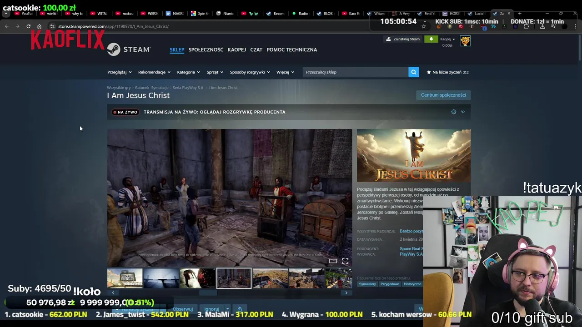The width and height of the screenshot is (582, 327).
Task: Switch to the Spin browser tab
Action: [200, 14]
